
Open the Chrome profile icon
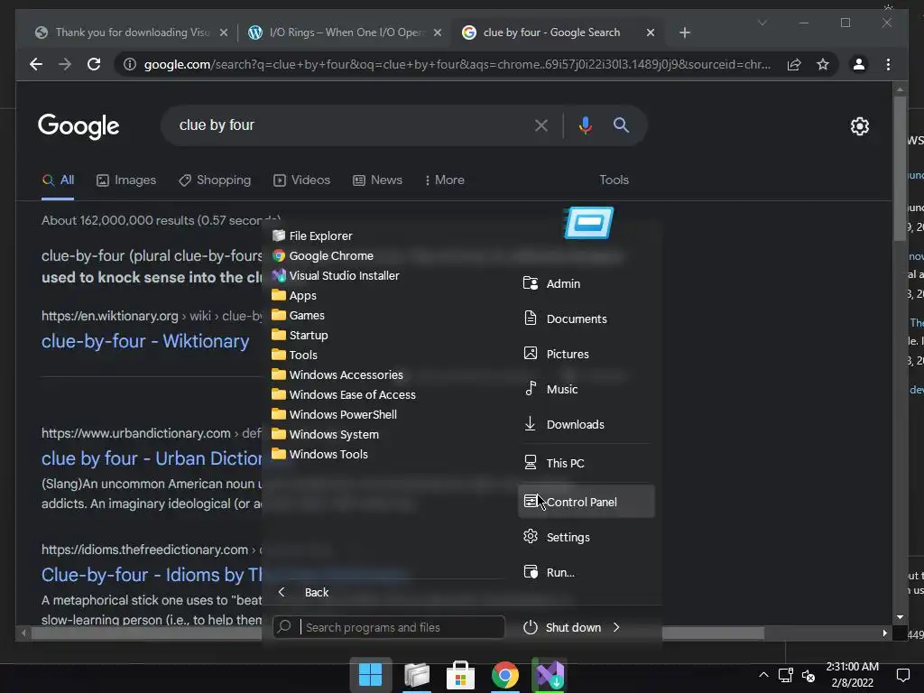859,64
